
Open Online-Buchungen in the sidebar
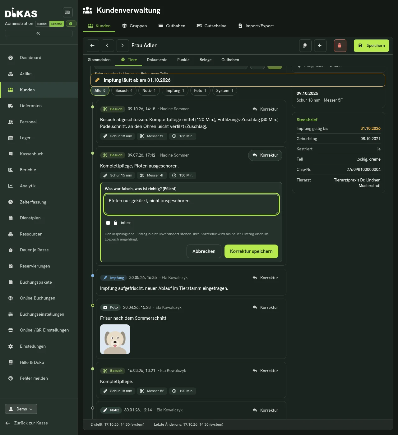click(x=39, y=298)
